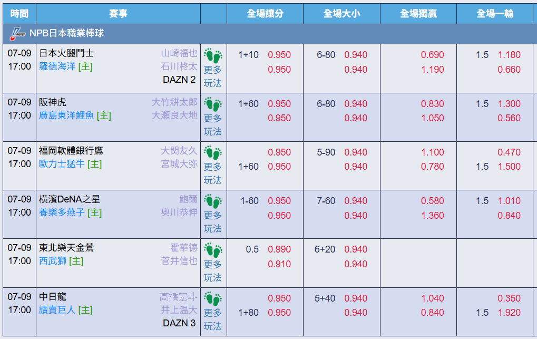Pick 1.920 run-line odds for 讀賣巨人
Image resolution: width=537 pixels, height=339 pixels.
coord(509,313)
